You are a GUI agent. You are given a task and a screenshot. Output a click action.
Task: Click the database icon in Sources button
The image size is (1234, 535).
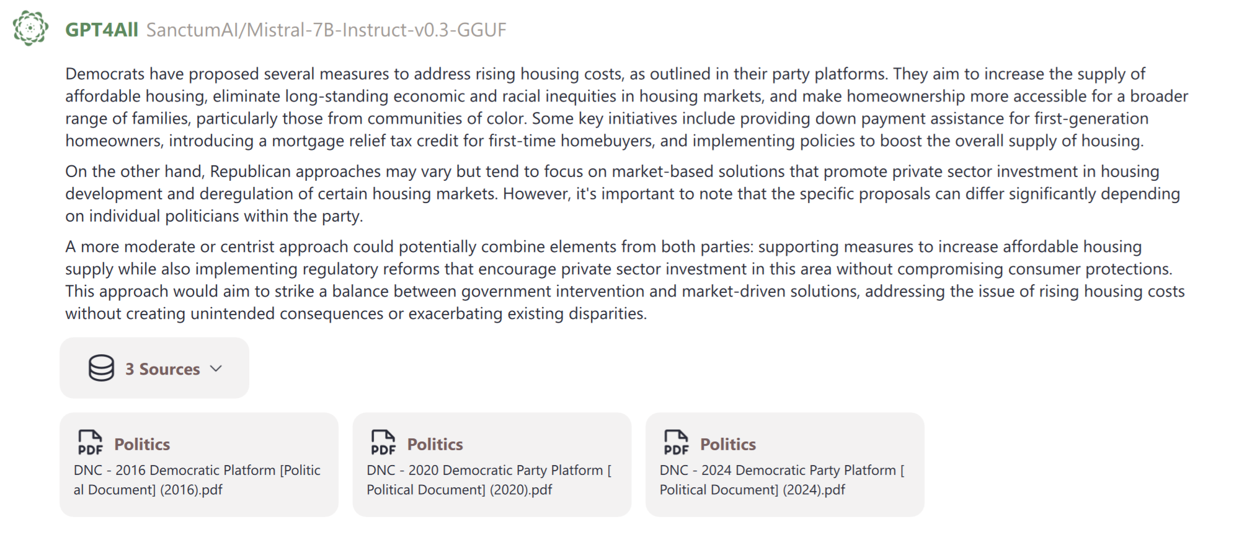101,368
